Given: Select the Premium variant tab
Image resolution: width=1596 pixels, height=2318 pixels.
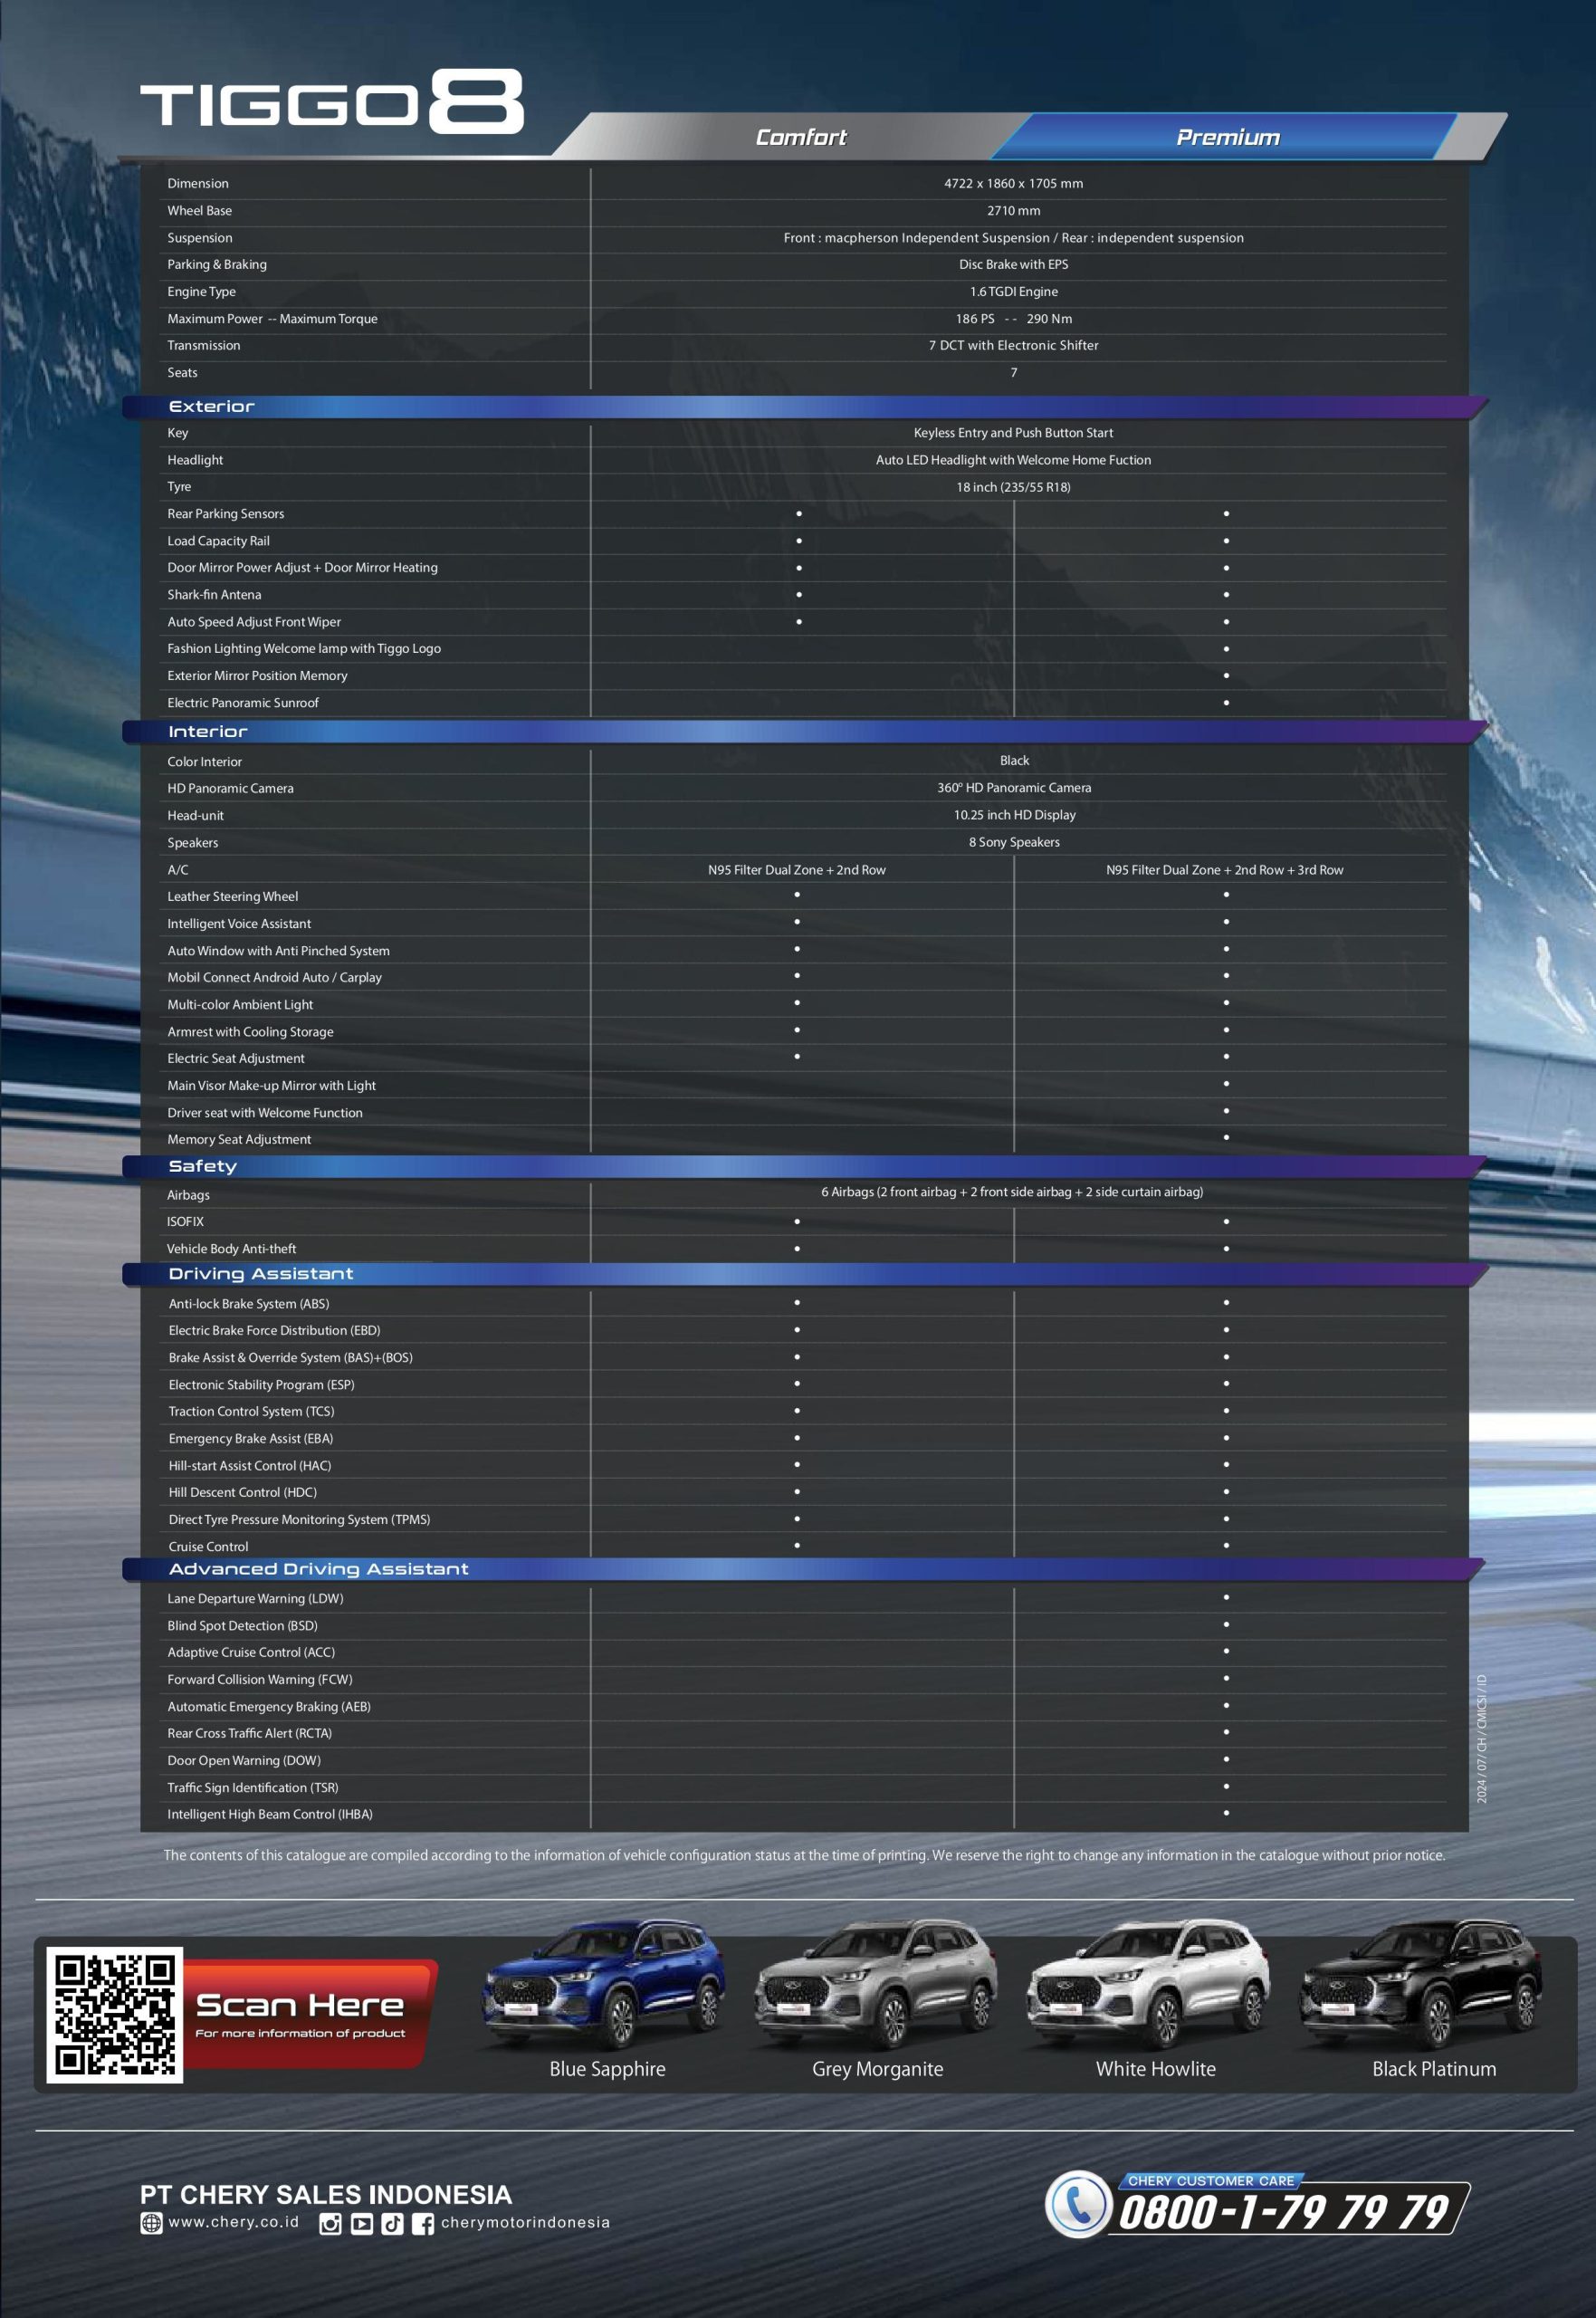Looking at the screenshot, I should [1227, 137].
